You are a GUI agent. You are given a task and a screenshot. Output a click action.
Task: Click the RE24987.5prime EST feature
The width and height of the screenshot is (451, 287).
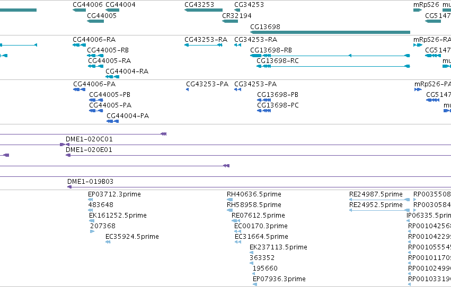click(x=379, y=200)
